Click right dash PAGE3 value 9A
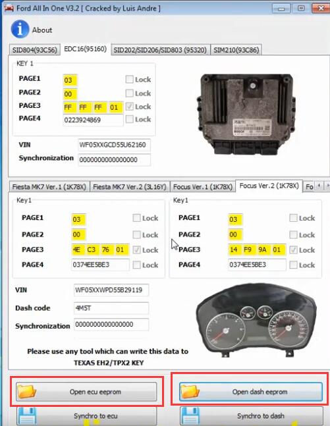 point(263,250)
